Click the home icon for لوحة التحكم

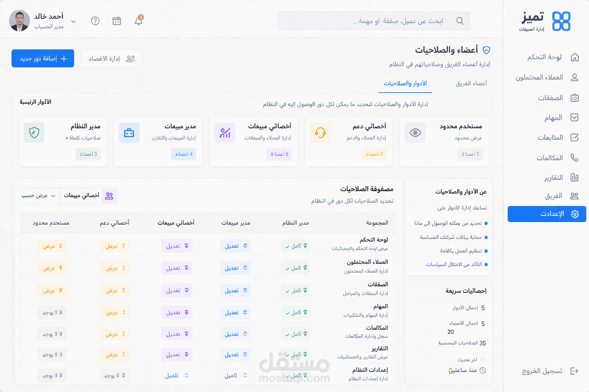click(574, 57)
